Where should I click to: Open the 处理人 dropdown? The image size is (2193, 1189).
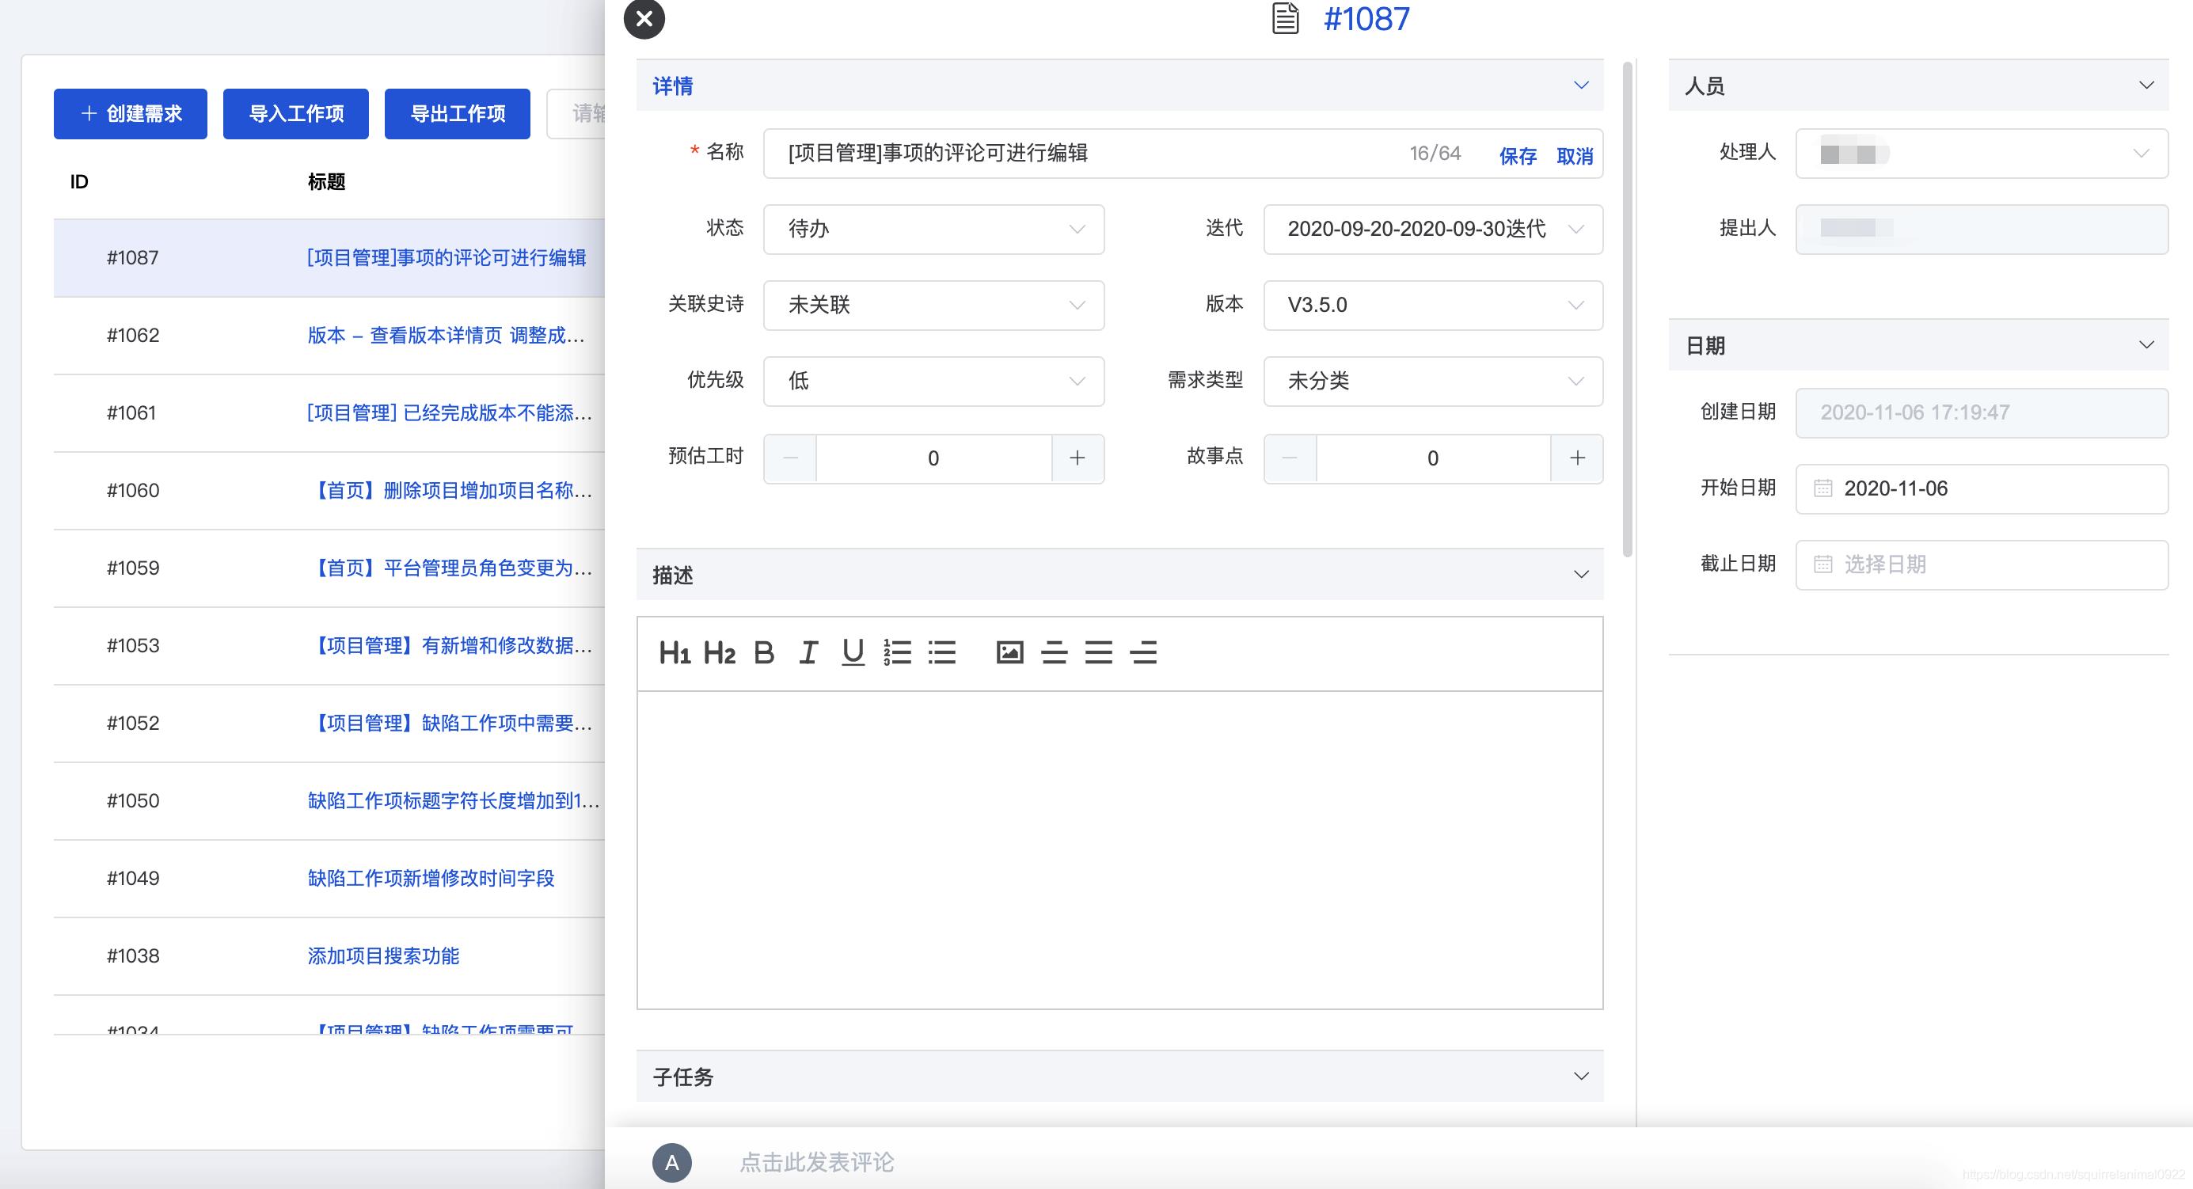pyautogui.click(x=1981, y=154)
